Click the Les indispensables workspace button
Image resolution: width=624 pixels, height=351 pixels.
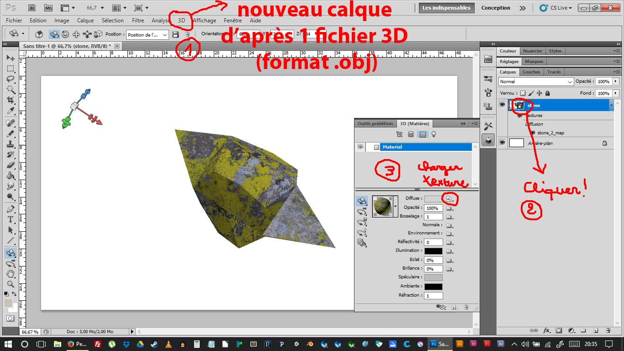click(x=446, y=8)
